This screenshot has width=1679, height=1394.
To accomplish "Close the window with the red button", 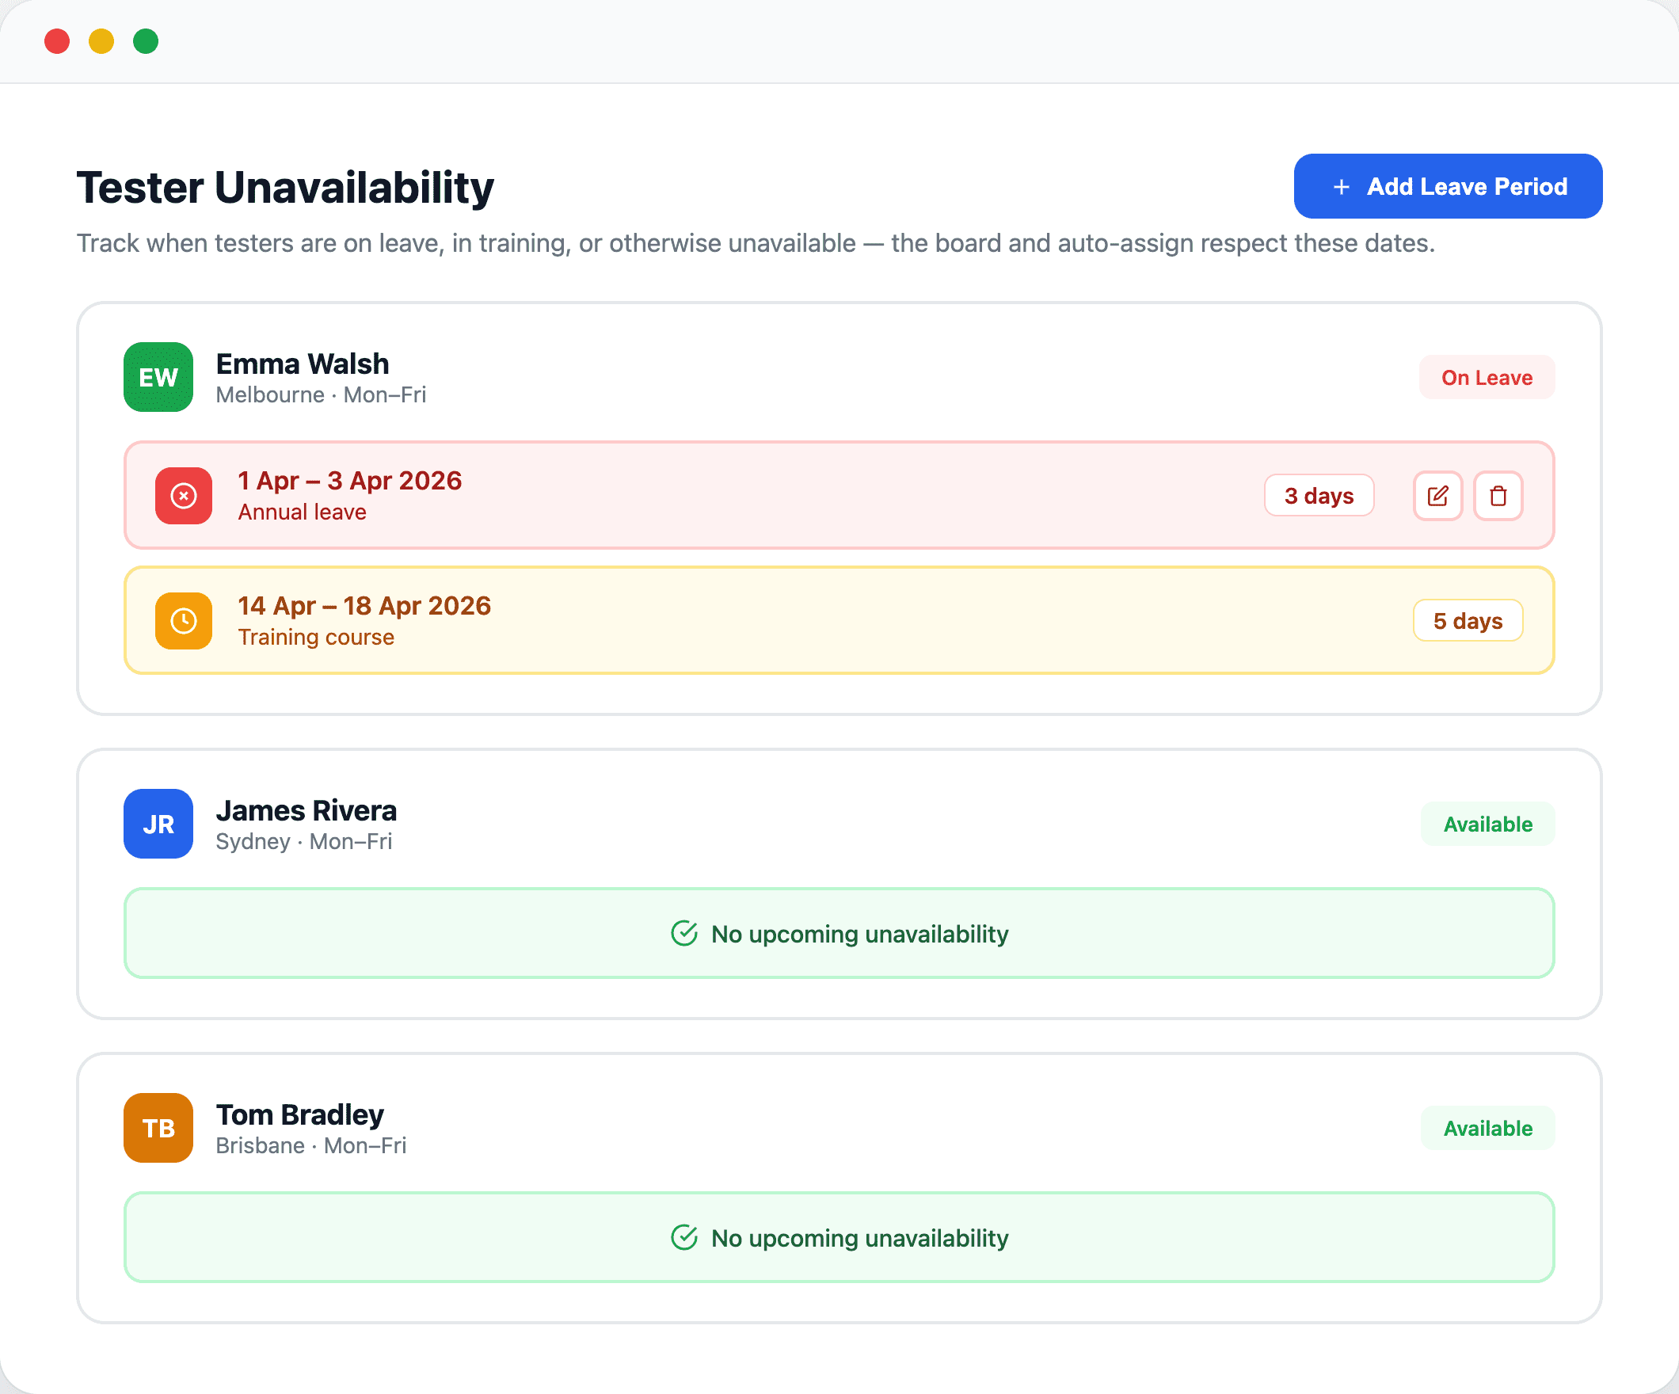I will pyautogui.click(x=57, y=40).
